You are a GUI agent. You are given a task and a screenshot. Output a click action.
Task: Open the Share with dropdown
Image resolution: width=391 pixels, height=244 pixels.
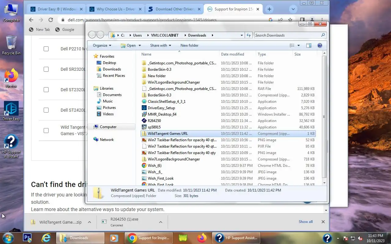[160, 45]
